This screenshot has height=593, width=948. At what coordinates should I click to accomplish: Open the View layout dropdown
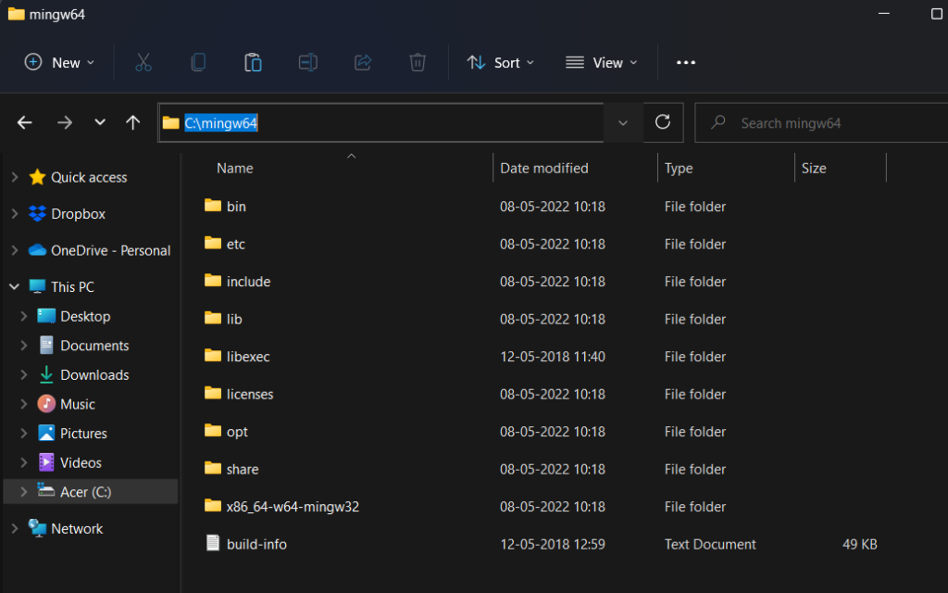point(602,63)
